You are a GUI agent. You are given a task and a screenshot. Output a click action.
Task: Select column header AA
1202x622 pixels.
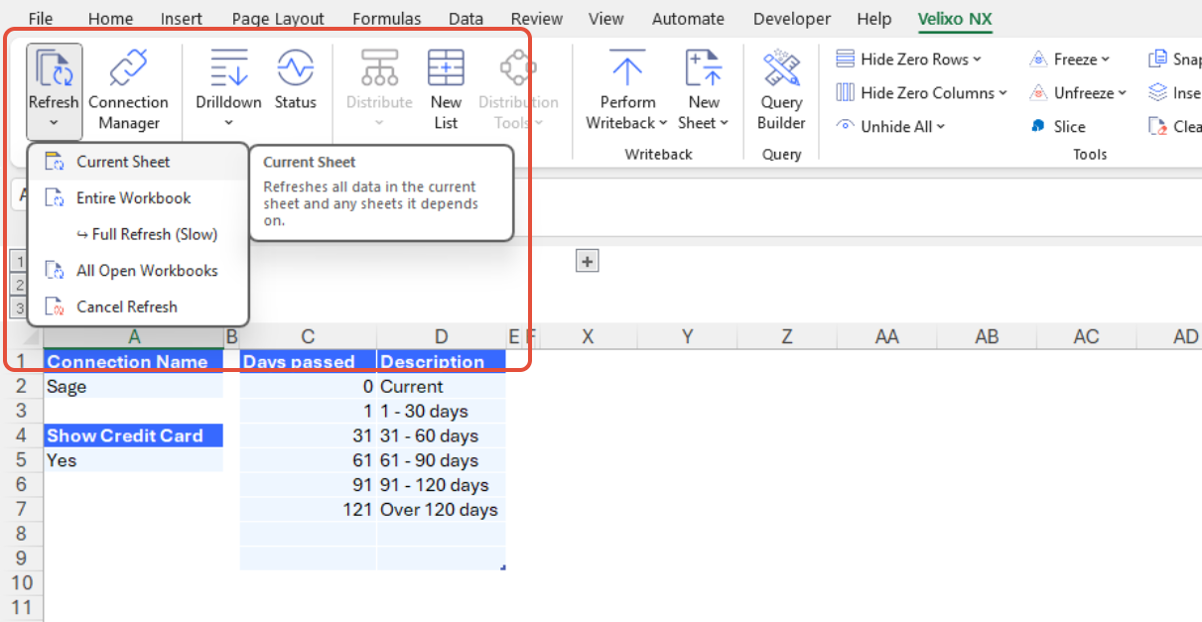[886, 337]
